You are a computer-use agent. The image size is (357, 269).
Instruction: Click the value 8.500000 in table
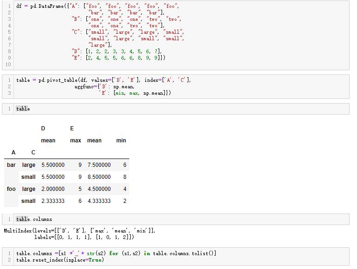pyautogui.click(x=99, y=177)
